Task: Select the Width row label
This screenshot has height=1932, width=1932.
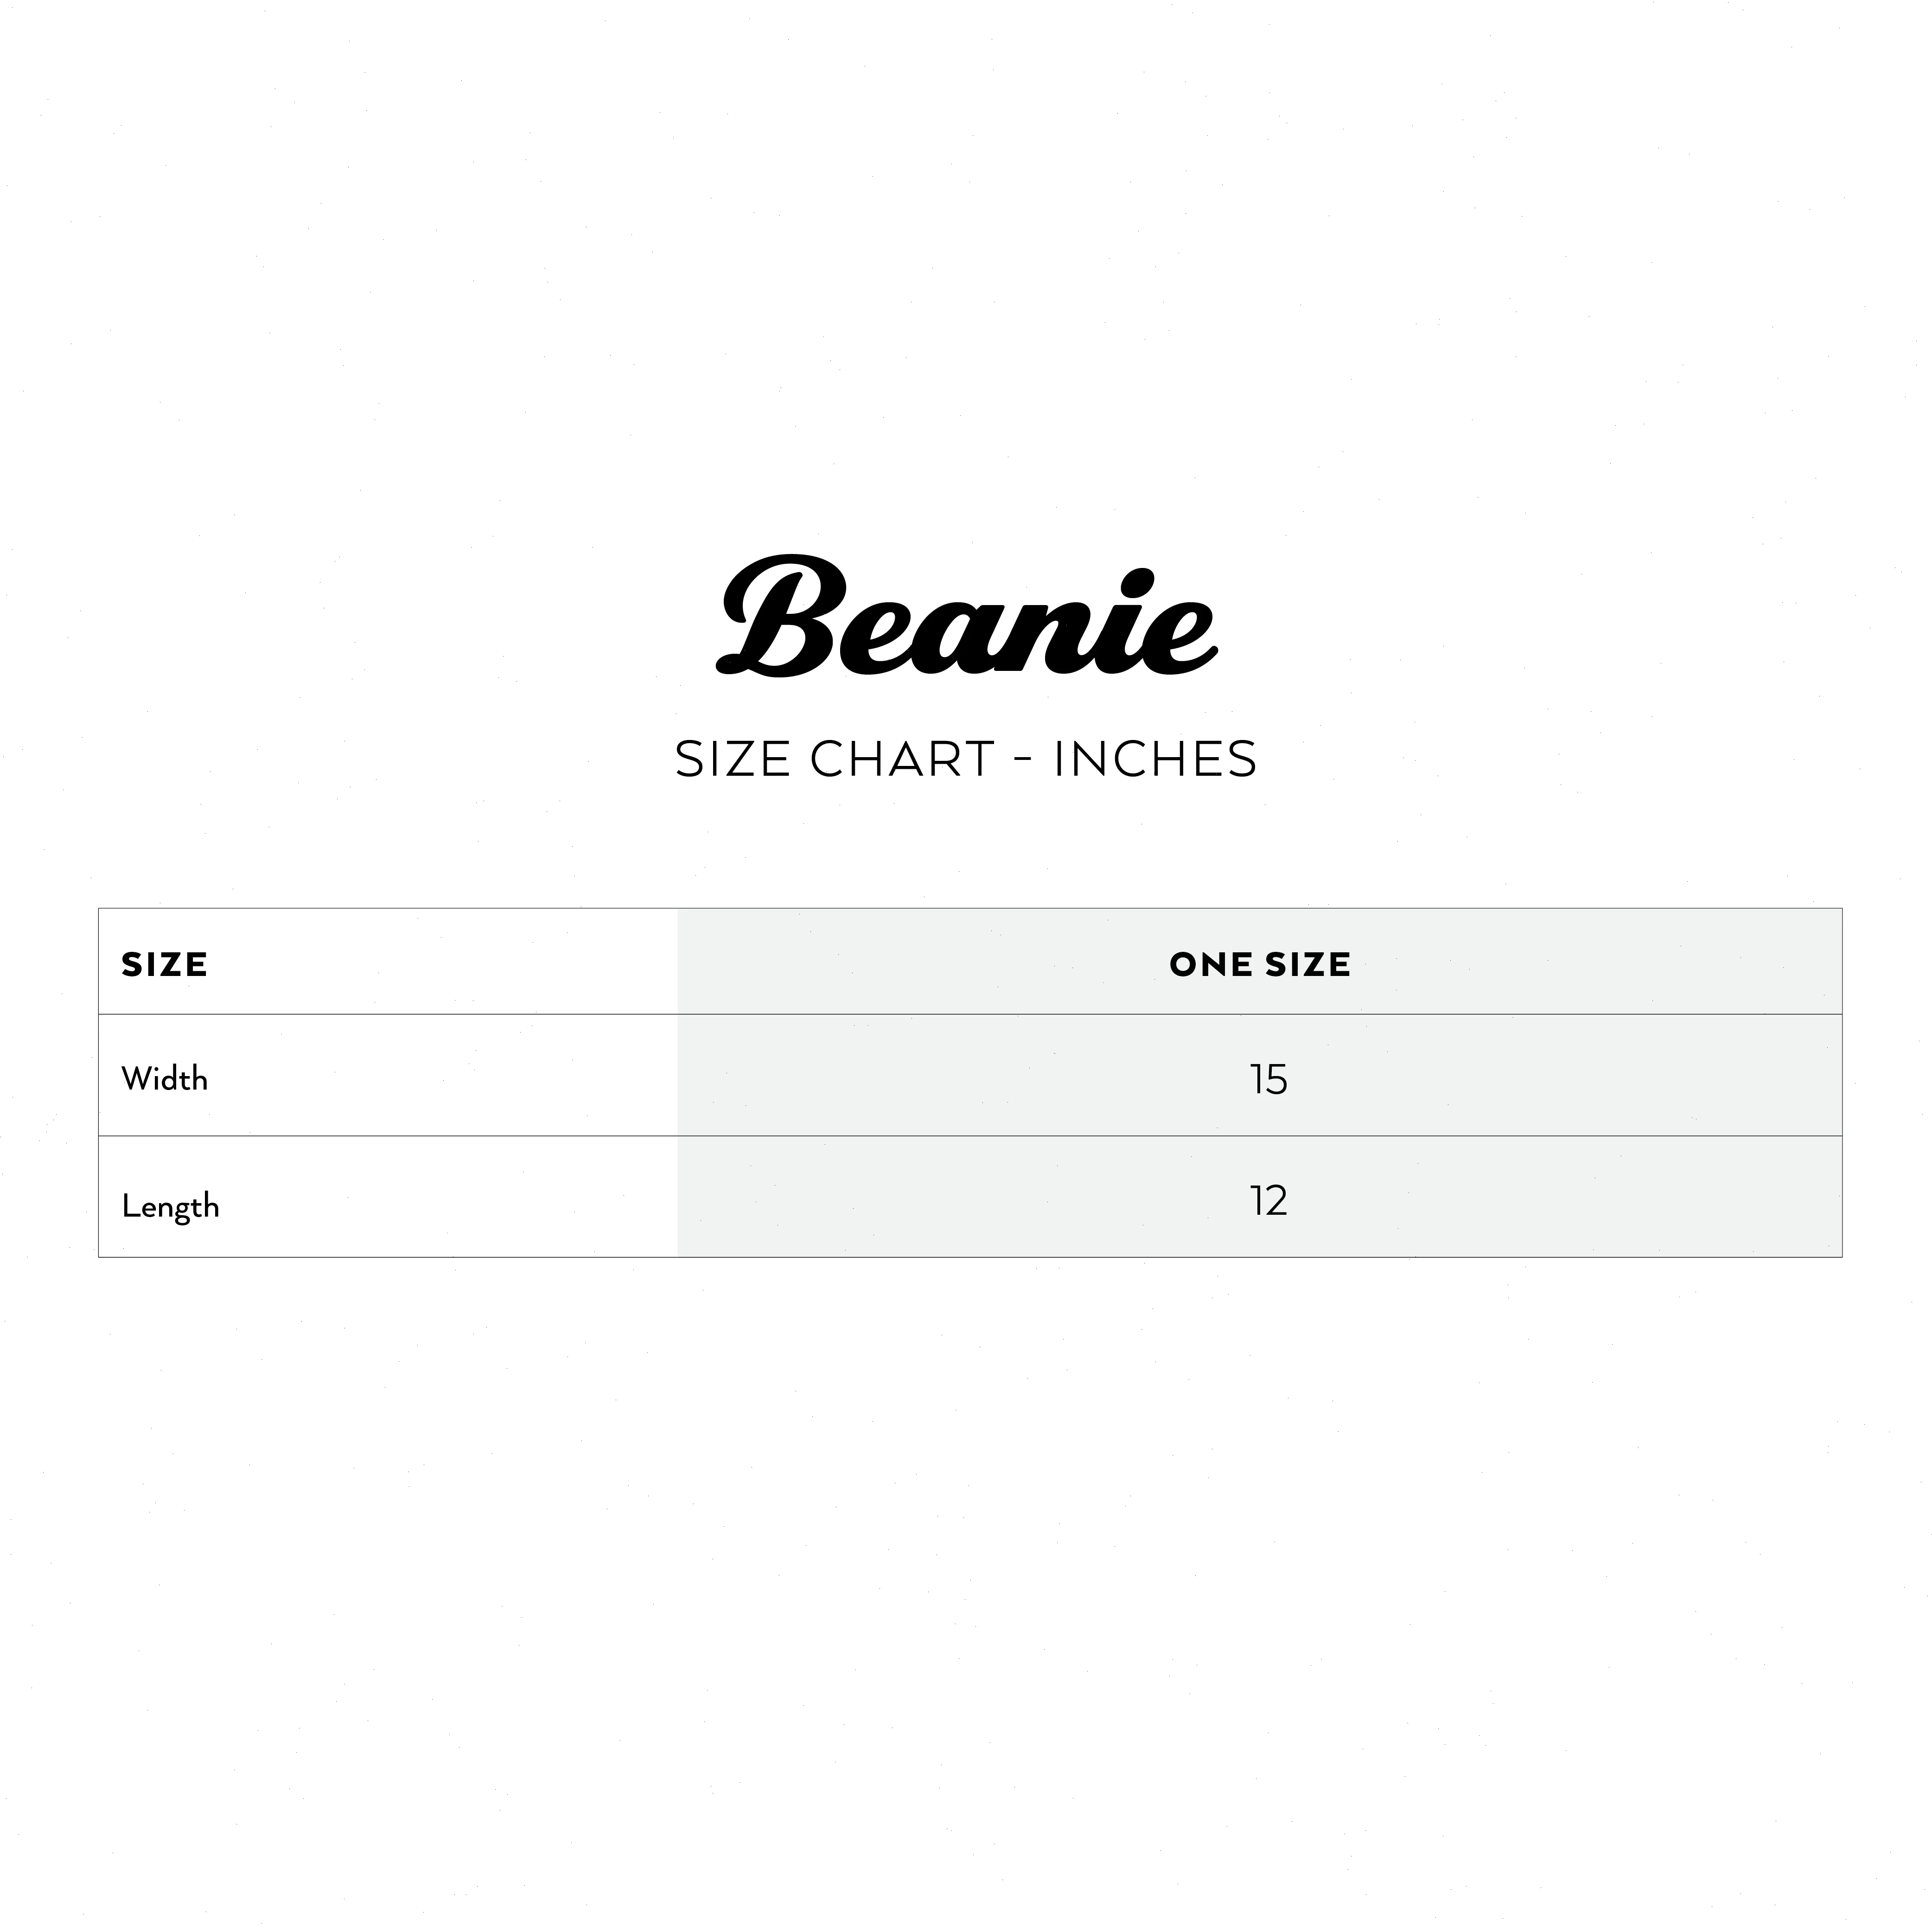Action: pyautogui.click(x=164, y=1079)
